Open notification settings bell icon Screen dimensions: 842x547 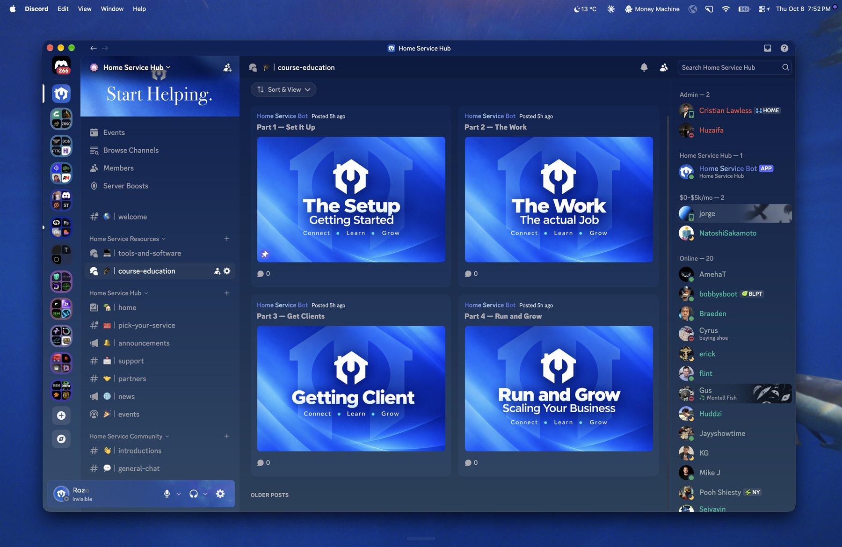644,67
